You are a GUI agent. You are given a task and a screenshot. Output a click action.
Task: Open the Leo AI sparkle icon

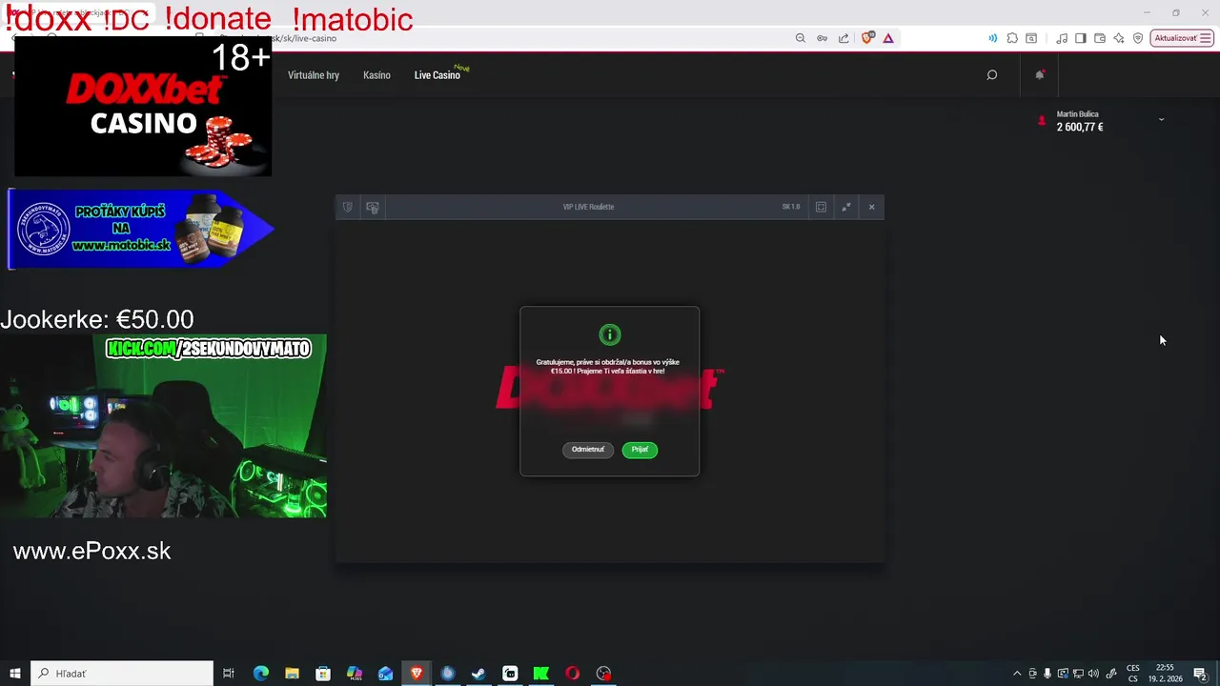(x=1119, y=38)
